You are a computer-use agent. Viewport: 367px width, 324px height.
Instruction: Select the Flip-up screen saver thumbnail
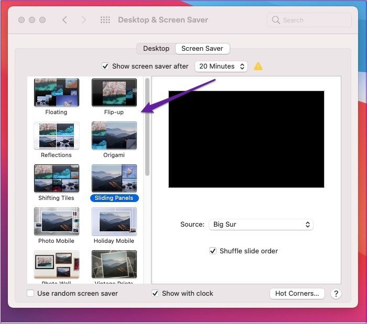(114, 93)
